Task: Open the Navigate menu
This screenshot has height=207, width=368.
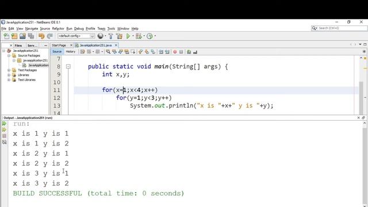Action: click(x=32, y=29)
